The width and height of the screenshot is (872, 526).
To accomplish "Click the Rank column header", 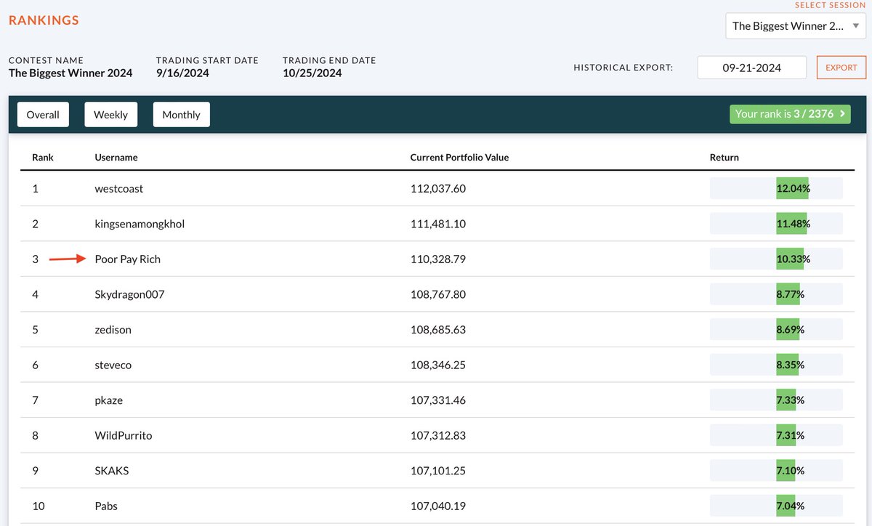I will (x=43, y=157).
